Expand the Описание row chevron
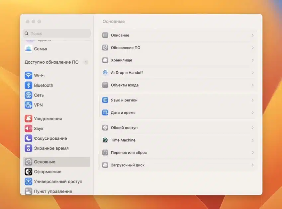282x209 pixels. click(253, 35)
